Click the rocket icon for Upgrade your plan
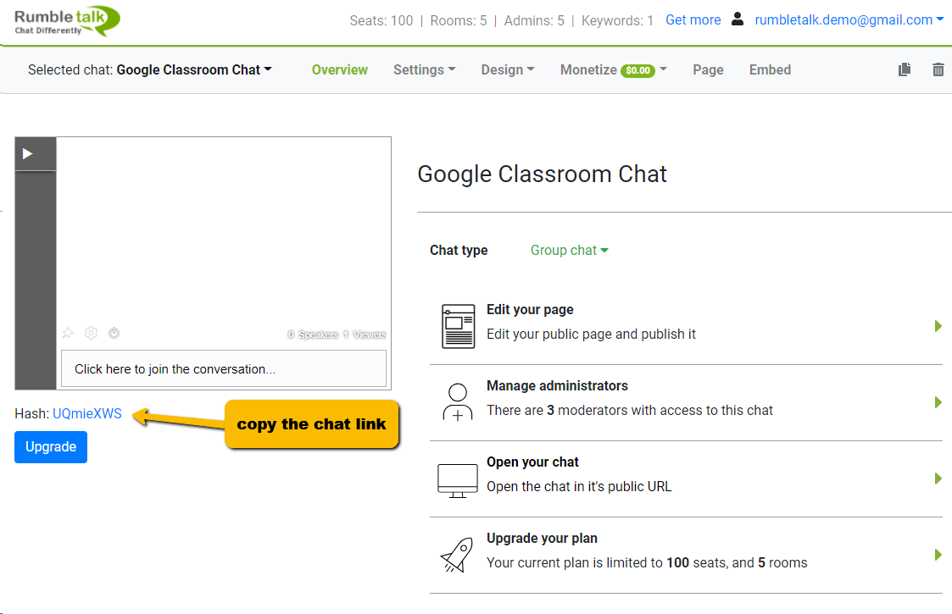 pyautogui.click(x=458, y=554)
